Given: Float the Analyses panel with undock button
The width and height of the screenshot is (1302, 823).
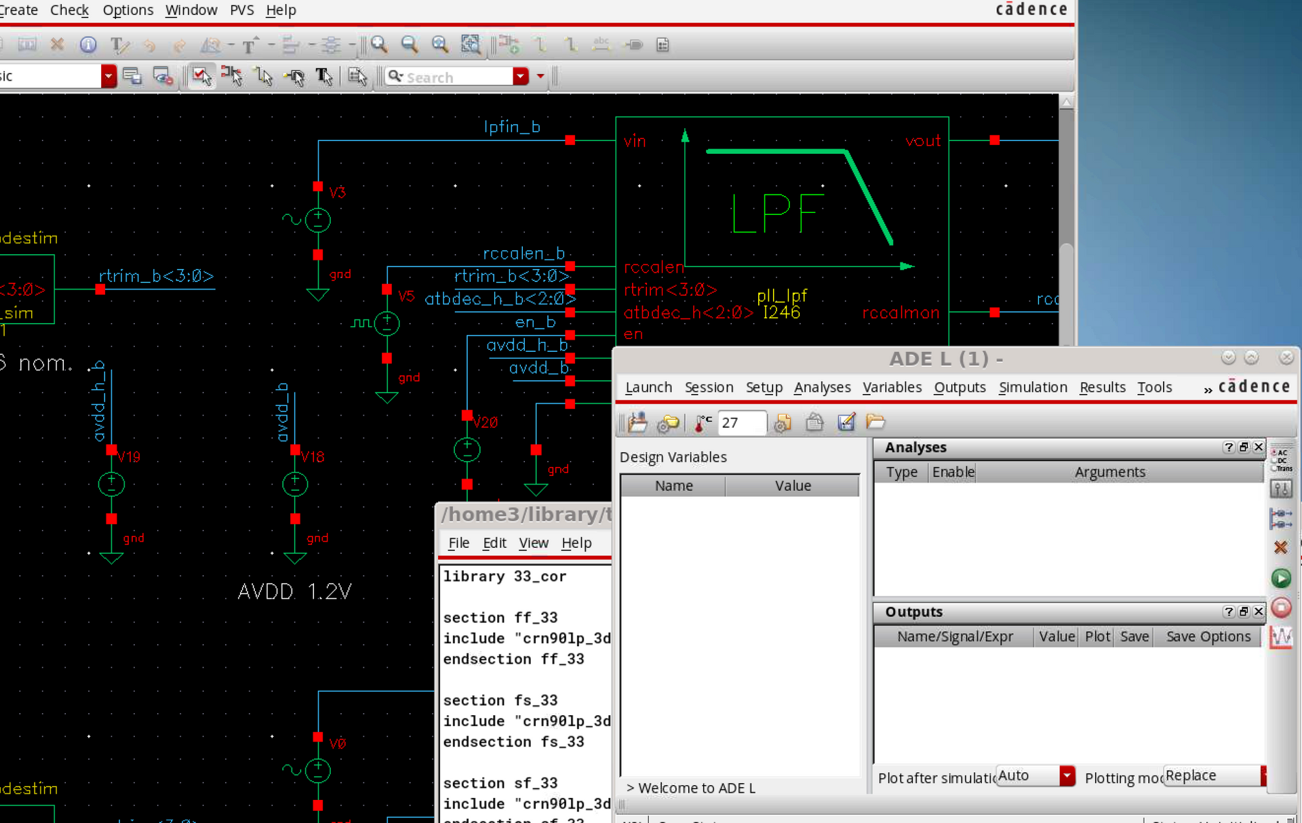Looking at the screenshot, I should click(1244, 447).
